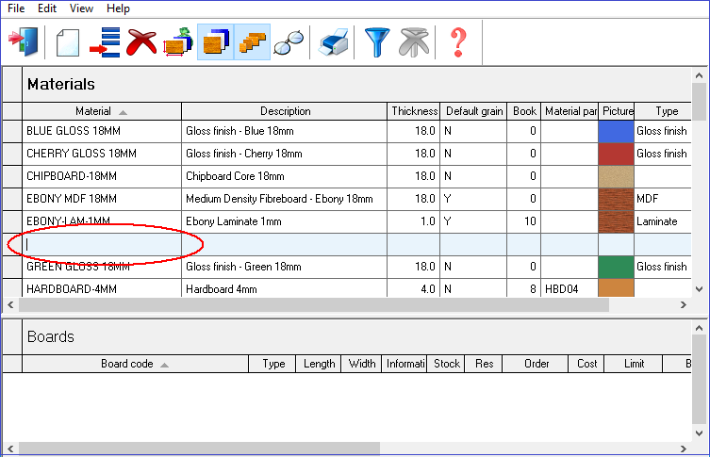
Task: Click Materials horizontal scroll left arrow
Action: pos(10,305)
